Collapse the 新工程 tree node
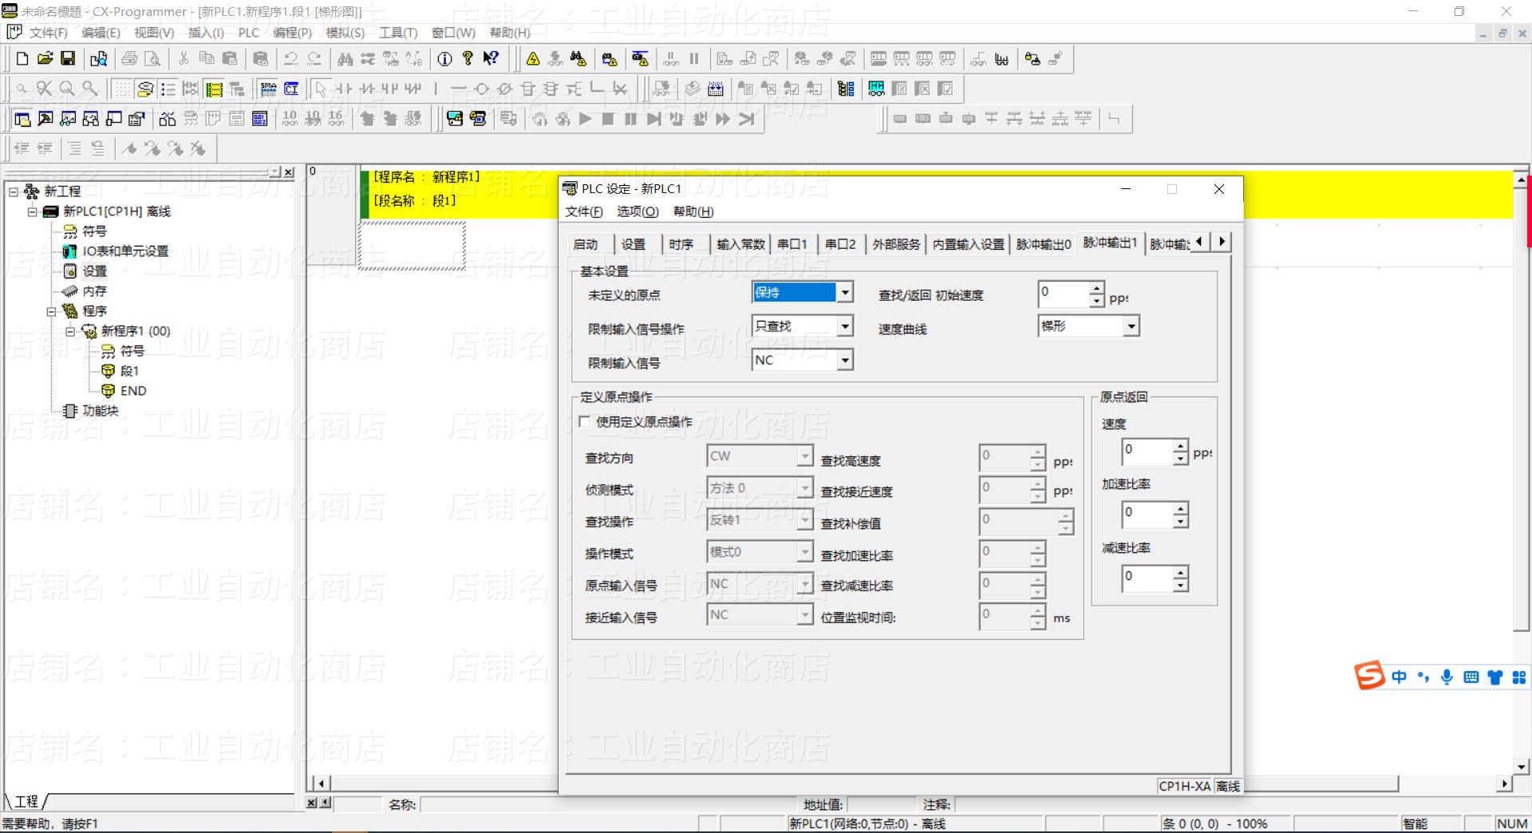Viewport: 1532px width, 833px height. click(x=14, y=191)
